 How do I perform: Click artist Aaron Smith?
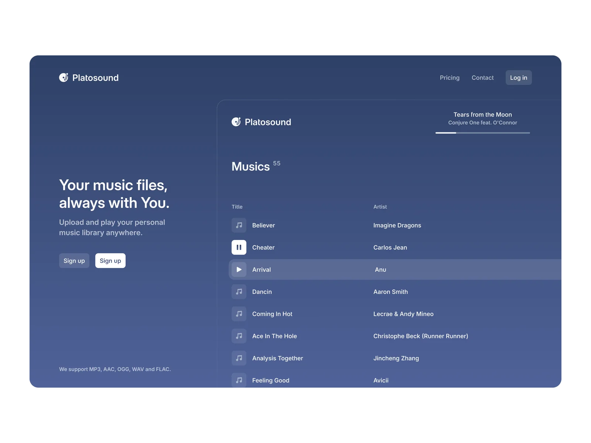(390, 292)
